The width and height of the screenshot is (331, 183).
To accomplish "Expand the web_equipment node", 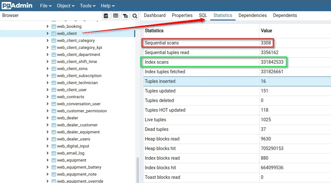I will click(x=47, y=160).
